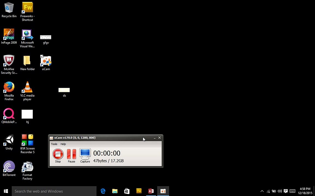Click the 00:00:00 recording timer
Screen dimensions: 315x196
(x=107, y=153)
